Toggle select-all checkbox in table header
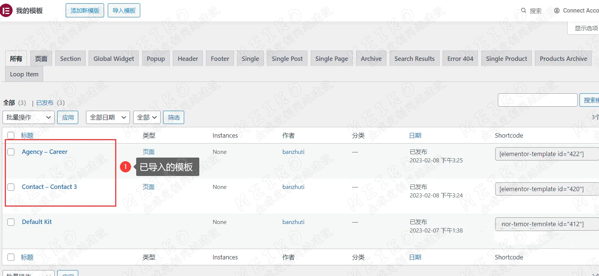 pos(11,135)
